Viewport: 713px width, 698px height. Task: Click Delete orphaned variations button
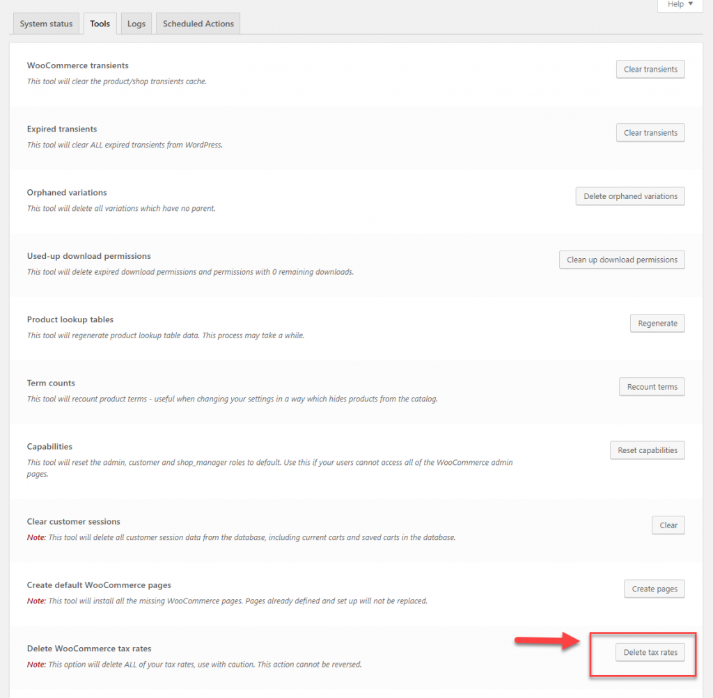tap(630, 196)
